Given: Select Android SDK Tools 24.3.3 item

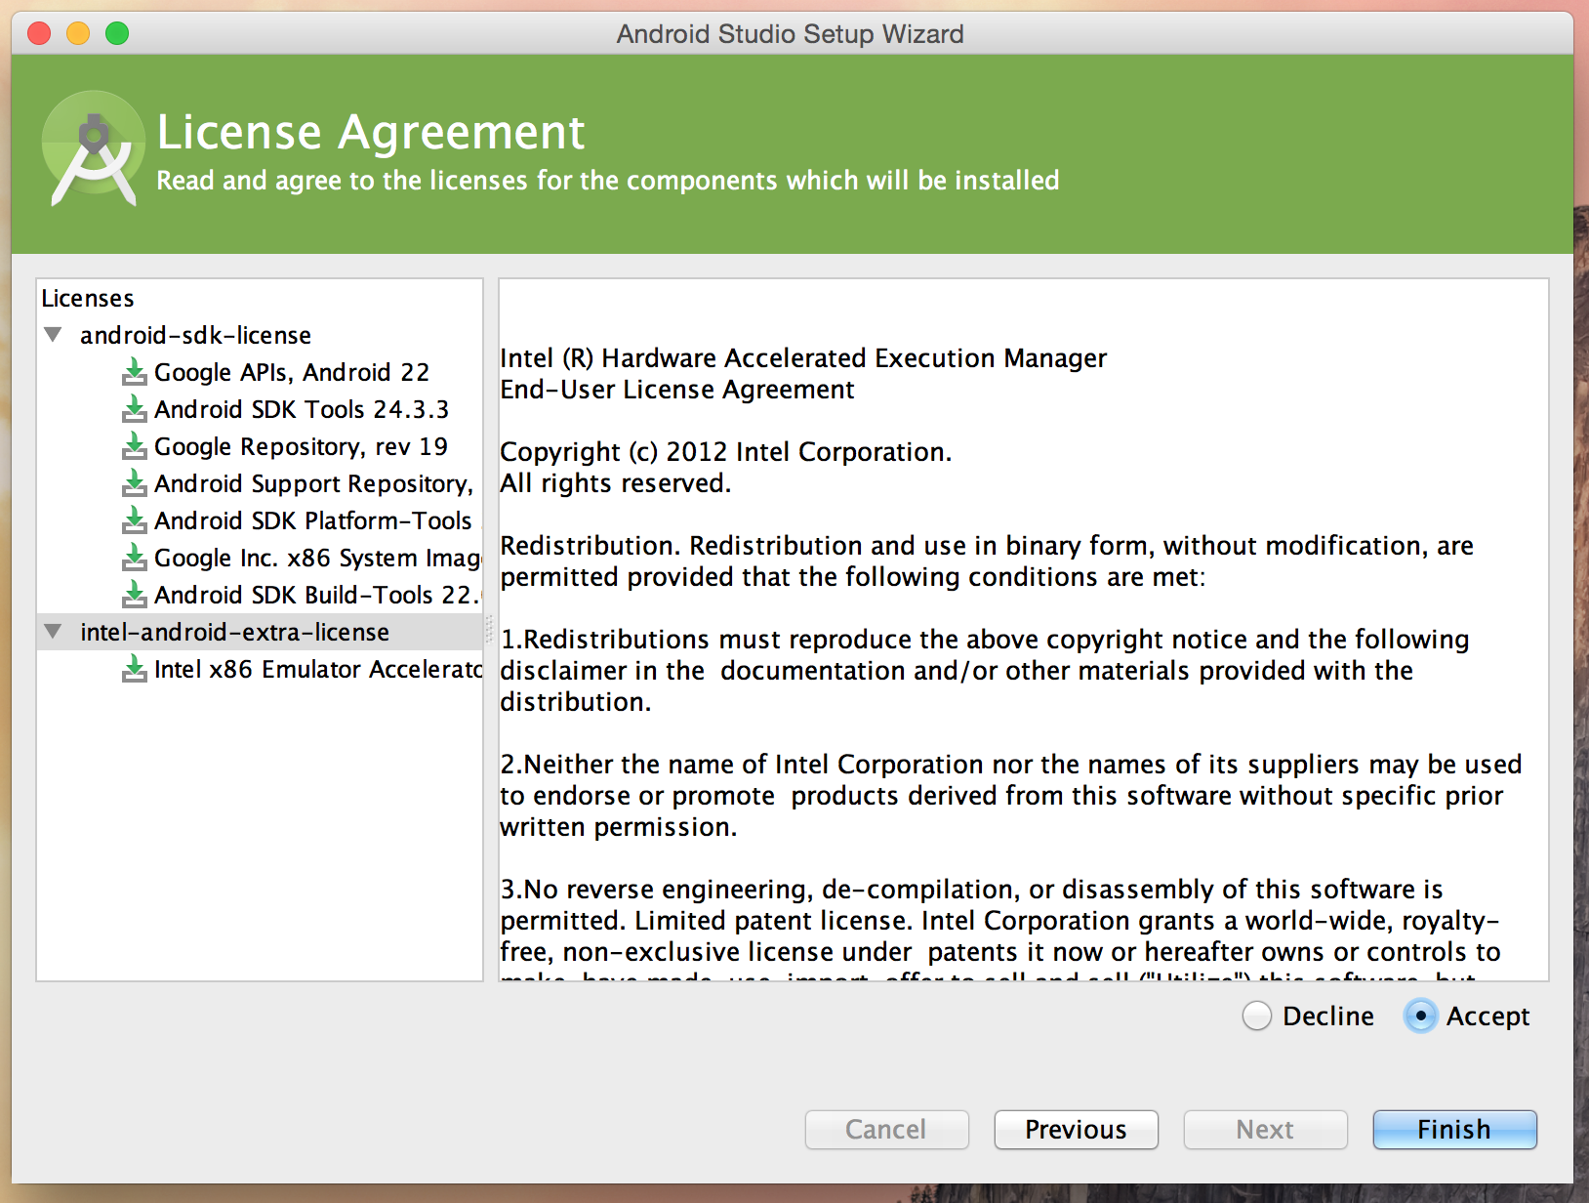Looking at the screenshot, I should (302, 409).
